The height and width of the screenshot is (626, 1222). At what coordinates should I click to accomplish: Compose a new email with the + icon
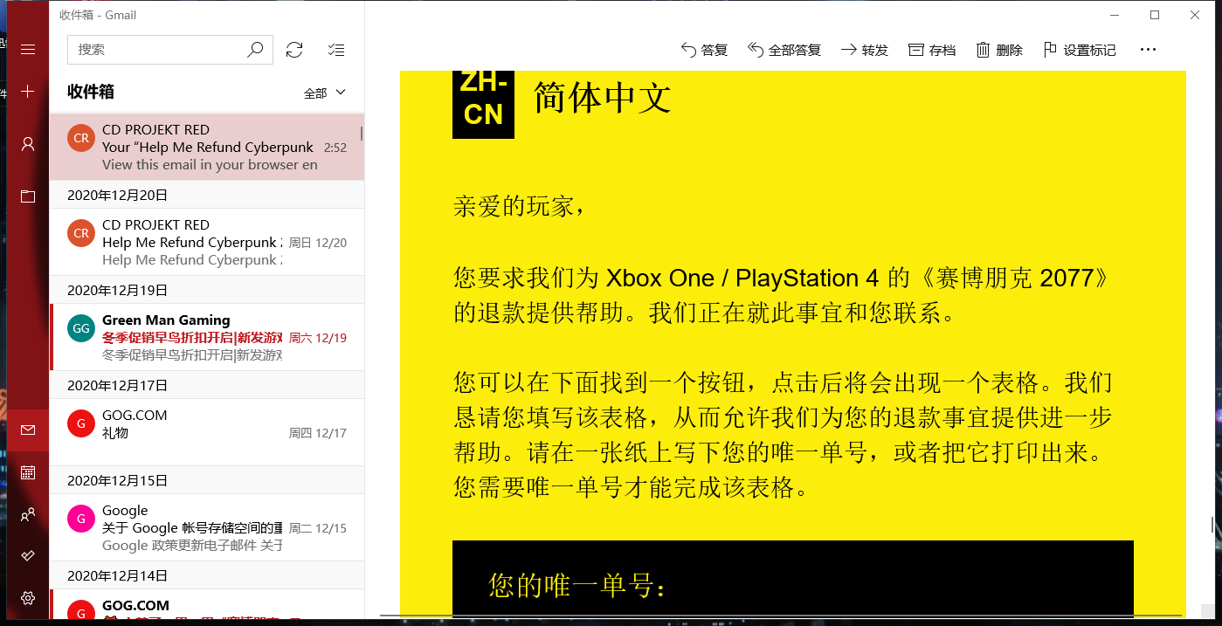[x=27, y=93]
